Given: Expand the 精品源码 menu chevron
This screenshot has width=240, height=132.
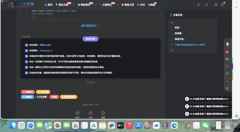Looking at the screenshot, I should click(x=95, y=5).
